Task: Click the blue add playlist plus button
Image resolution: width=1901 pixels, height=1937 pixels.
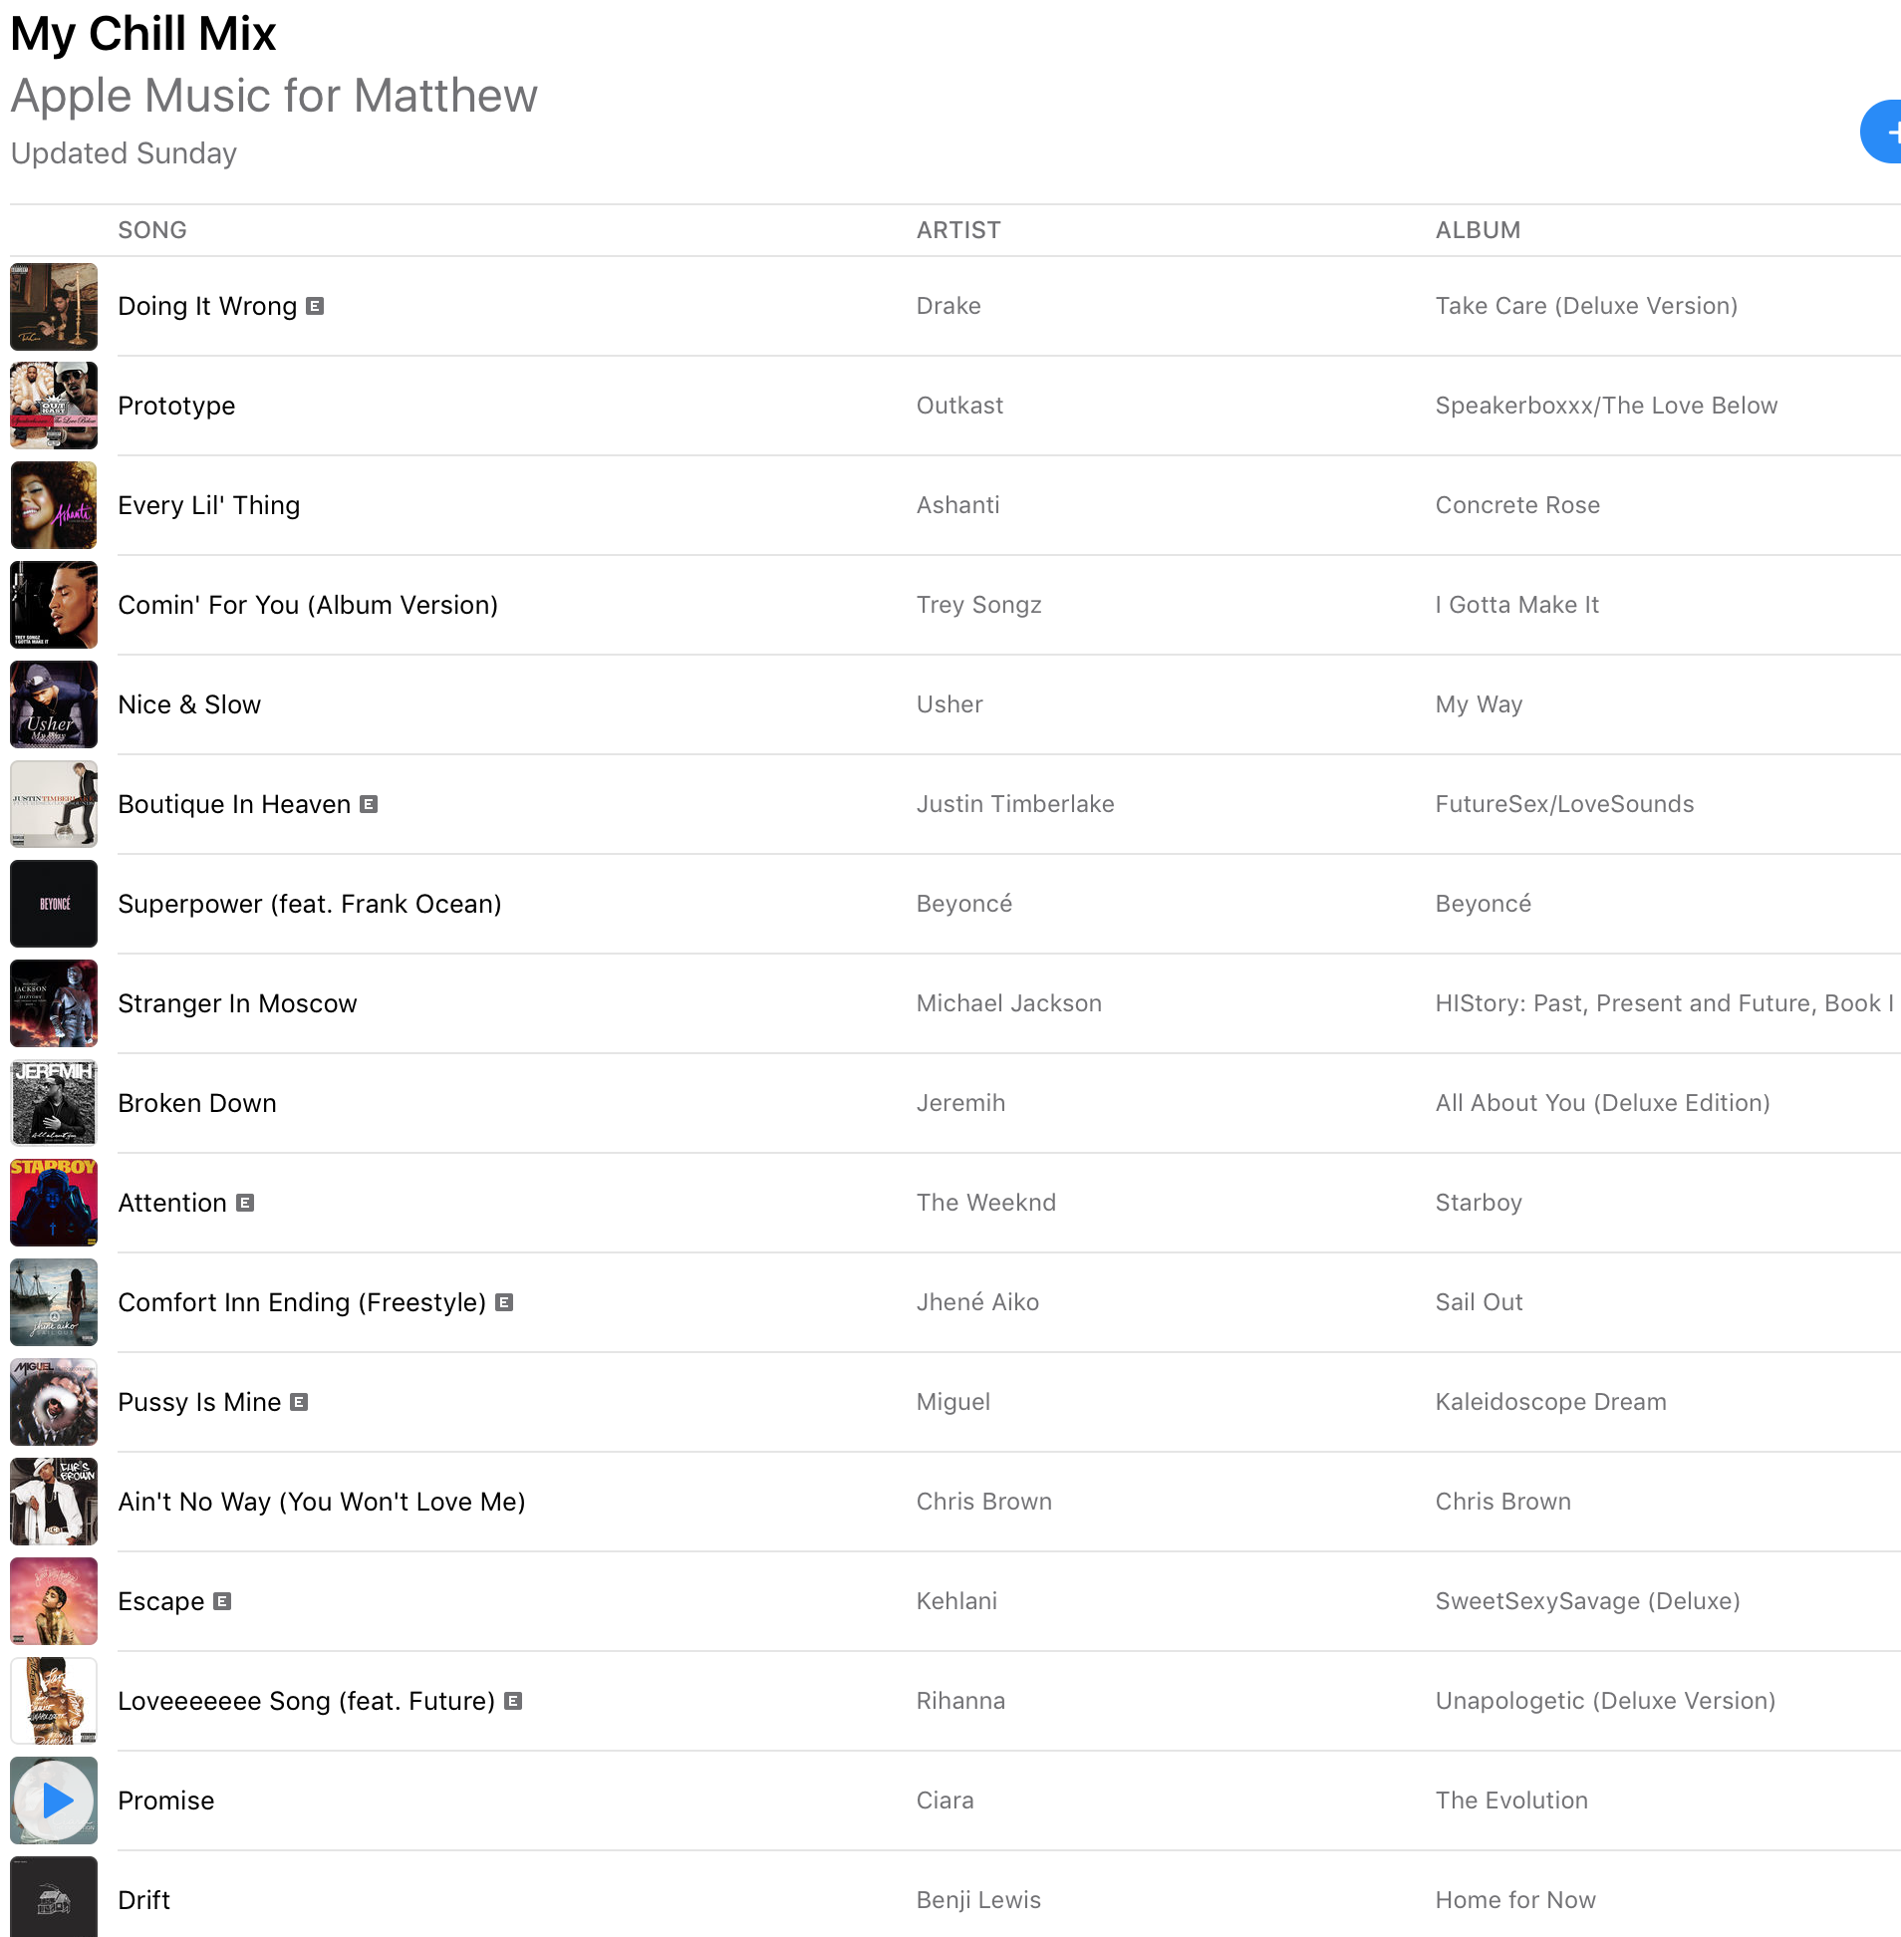Action: tap(1882, 132)
